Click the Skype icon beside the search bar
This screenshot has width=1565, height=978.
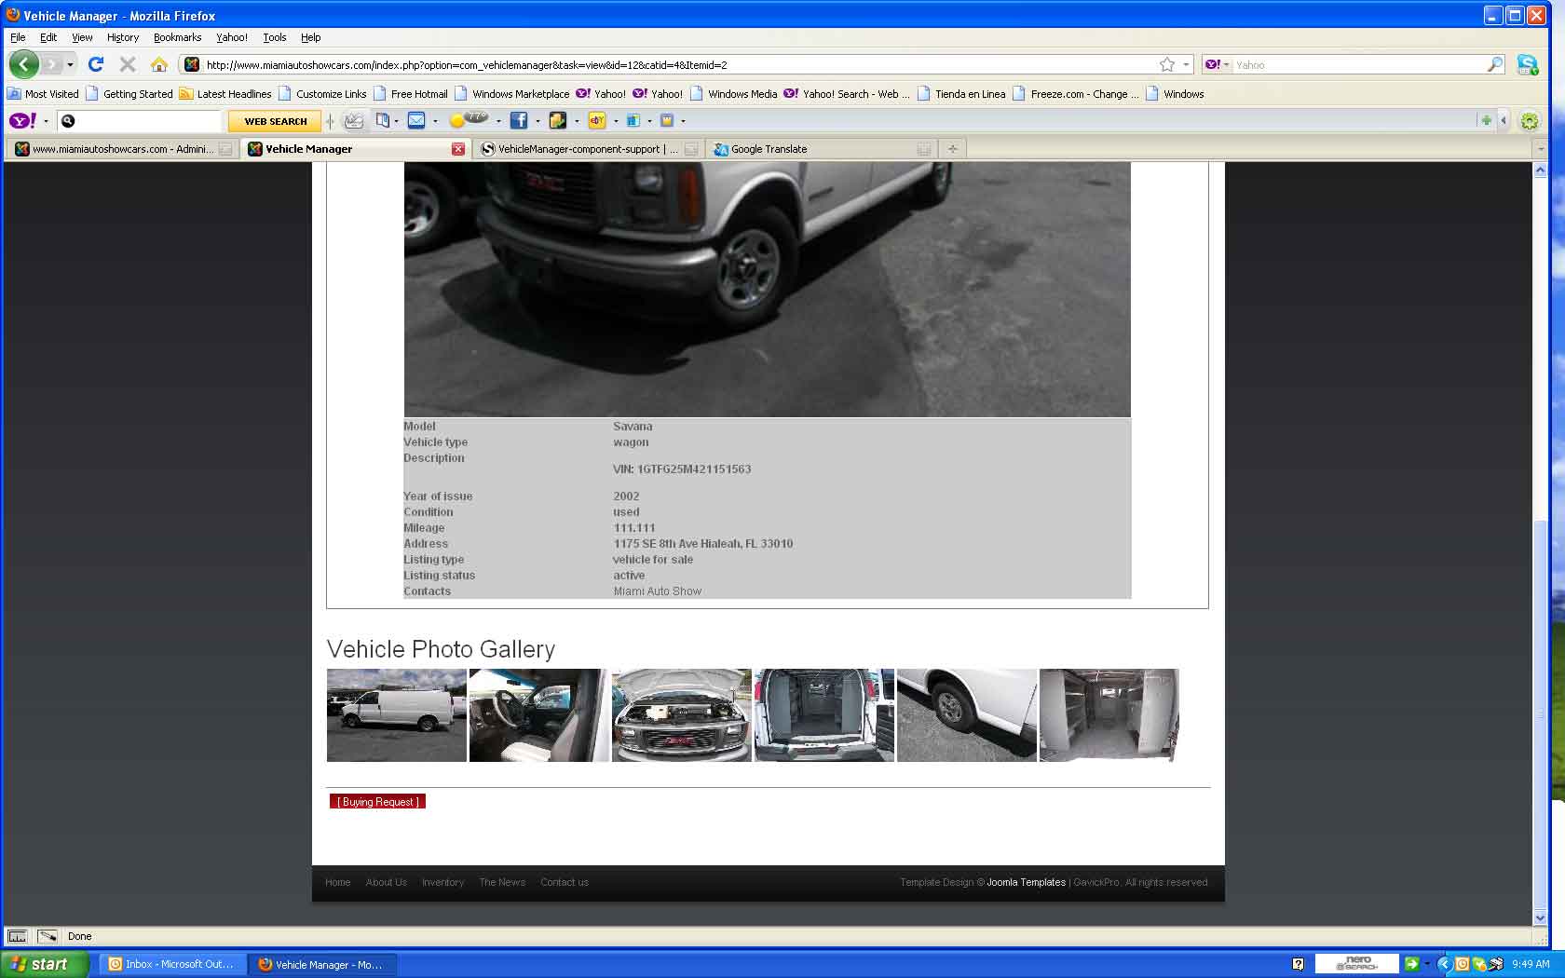(1527, 64)
